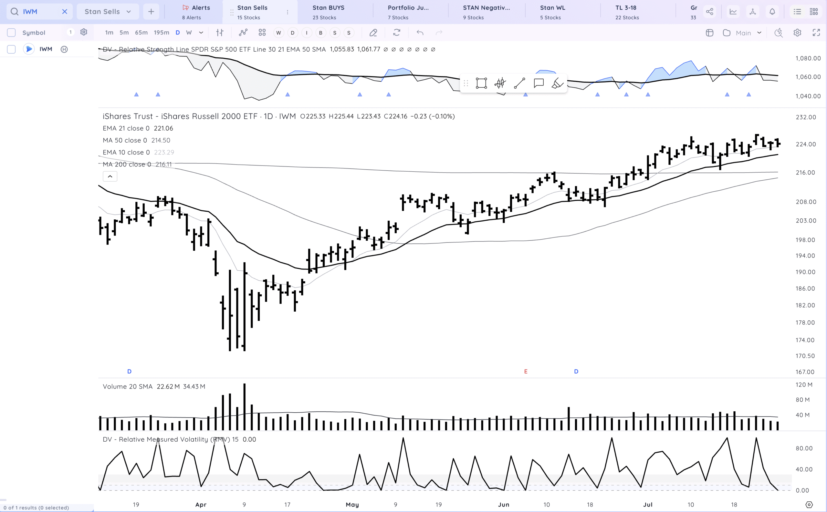Select the trend line drawing tool
The height and width of the screenshot is (512, 827).
[x=519, y=83]
